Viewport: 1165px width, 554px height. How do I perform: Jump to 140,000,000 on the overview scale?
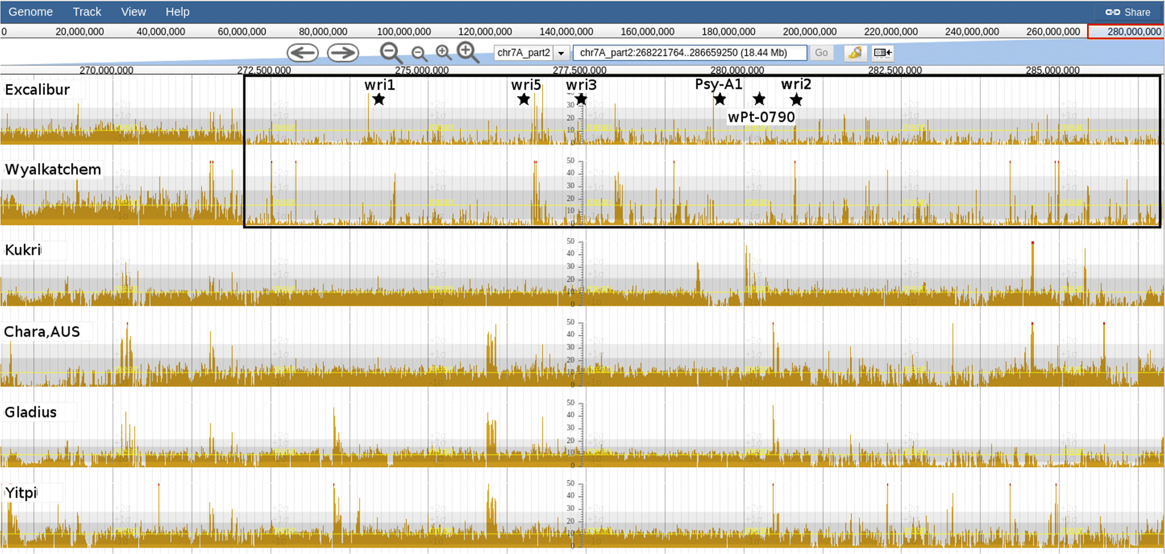pyautogui.click(x=566, y=32)
